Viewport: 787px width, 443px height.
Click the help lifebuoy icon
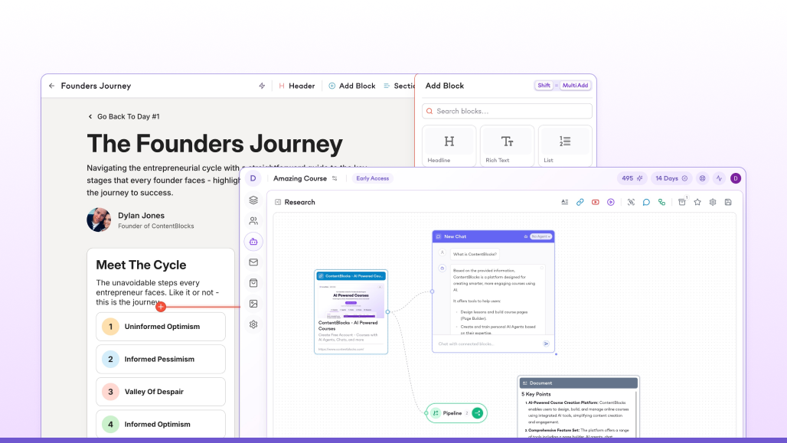click(703, 178)
